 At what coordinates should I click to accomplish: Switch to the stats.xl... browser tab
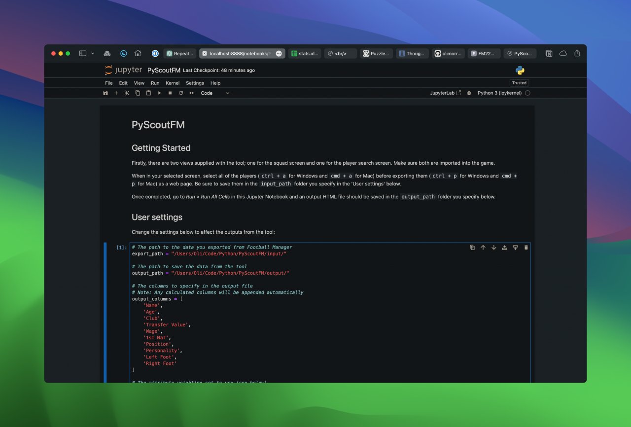[x=305, y=53]
